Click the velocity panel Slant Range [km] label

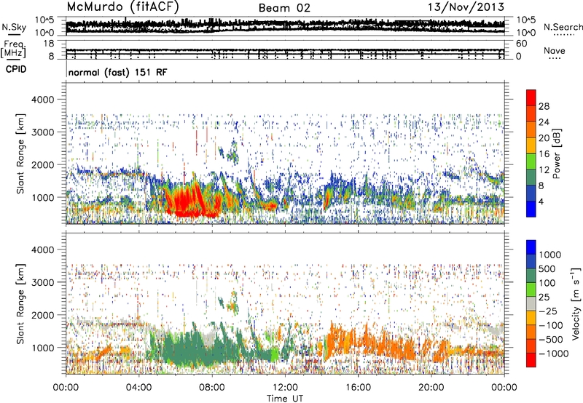tap(20, 304)
